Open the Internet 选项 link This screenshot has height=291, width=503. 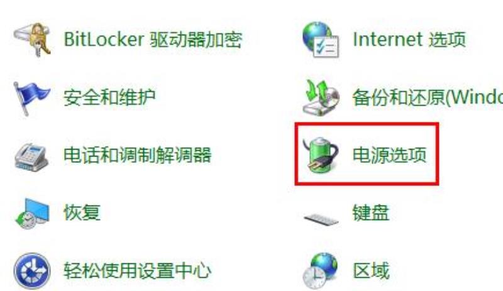409,40
